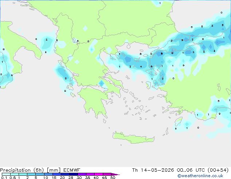The width and height of the screenshot is (231, 179).
Task: Pick the 5–10 mm legend color swatch
Action: click(40, 174)
